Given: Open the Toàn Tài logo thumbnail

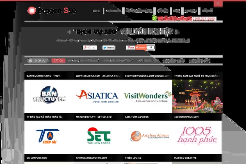Looking at the screenshot, I should (49, 137).
